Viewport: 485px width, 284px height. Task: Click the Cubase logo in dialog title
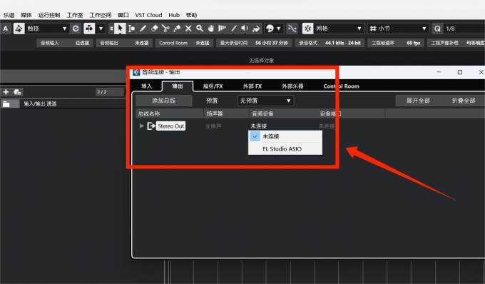[136, 72]
